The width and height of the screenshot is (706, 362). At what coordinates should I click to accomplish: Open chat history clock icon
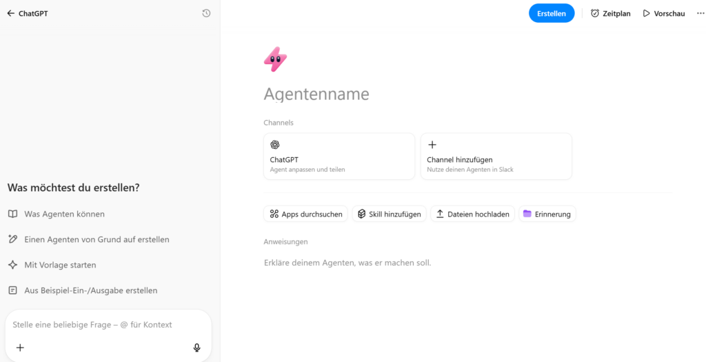(x=206, y=13)
